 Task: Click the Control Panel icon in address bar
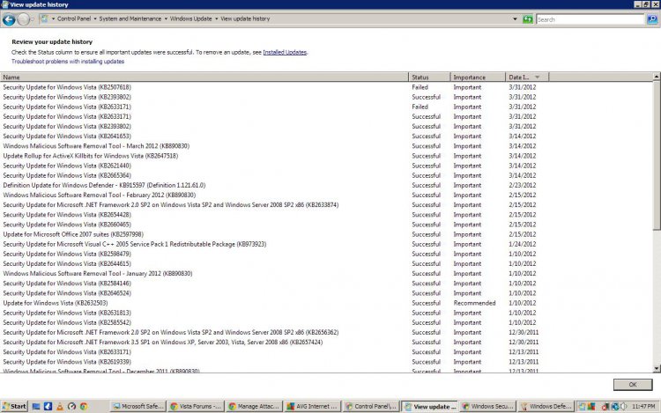click(x=44, y=18)
